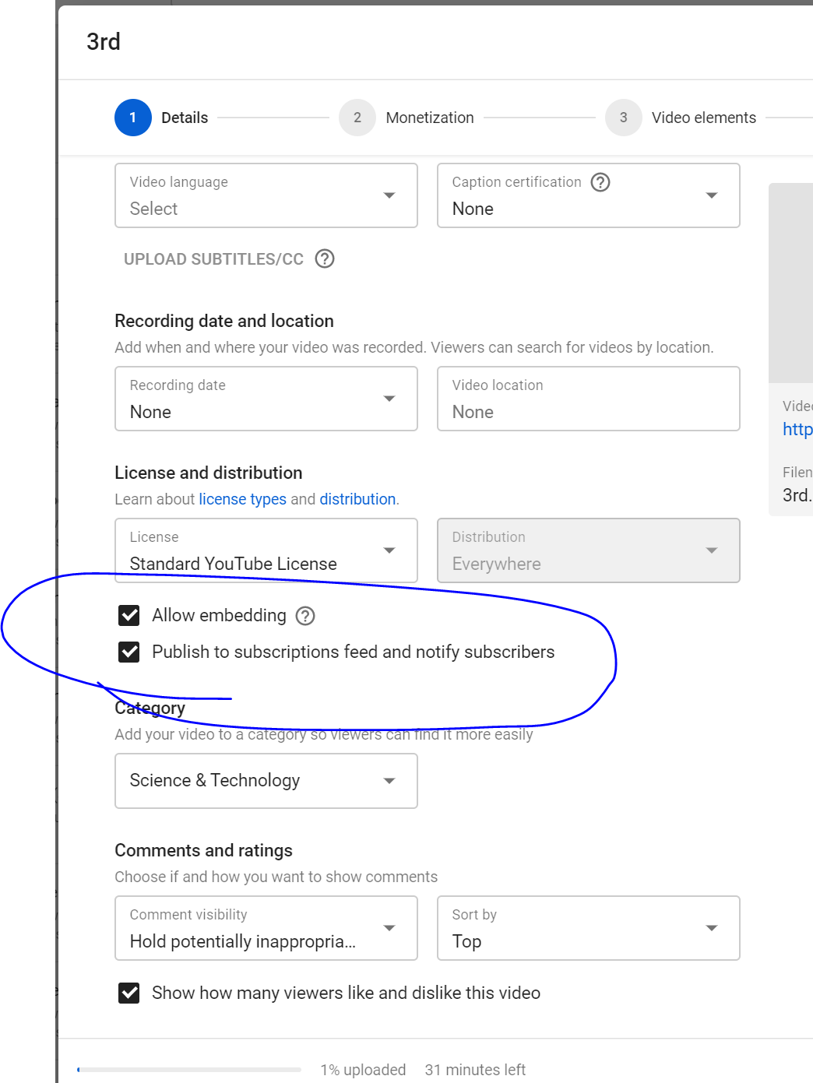Open the Video language dropdown
Image resolution: width=813 pixels, height=1083 pixels.
click(x=266, y=195)
